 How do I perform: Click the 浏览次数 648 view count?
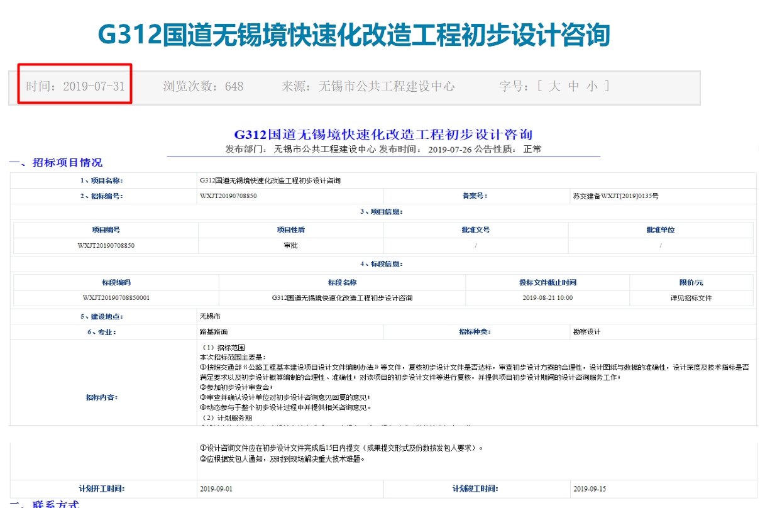[203, 87]
